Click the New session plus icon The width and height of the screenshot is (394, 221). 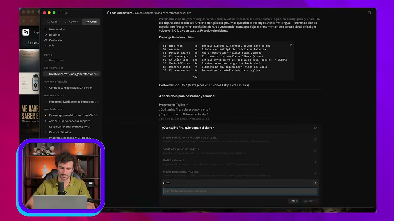(46, 29)
